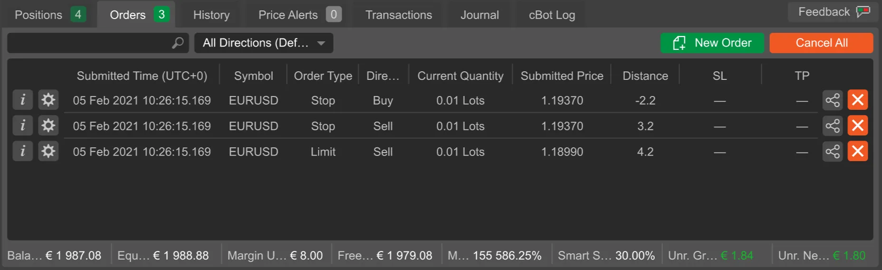Create a New Order
The height and width of the screenshot is (270, 882).
tap(712, 43)
